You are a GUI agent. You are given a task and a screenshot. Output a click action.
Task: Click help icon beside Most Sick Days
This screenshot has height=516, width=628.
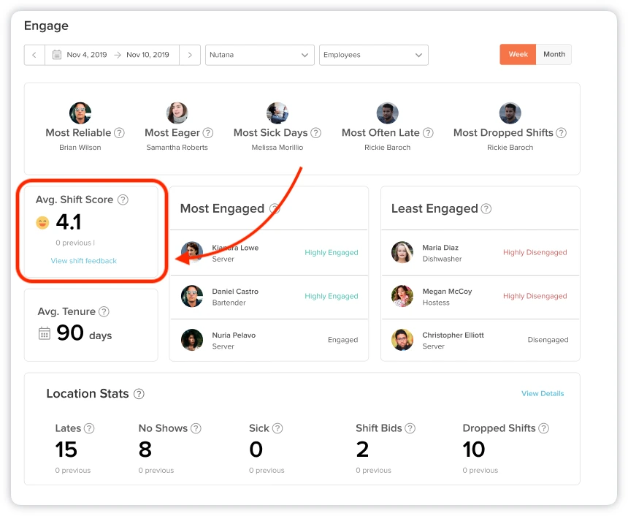point(315,133)
